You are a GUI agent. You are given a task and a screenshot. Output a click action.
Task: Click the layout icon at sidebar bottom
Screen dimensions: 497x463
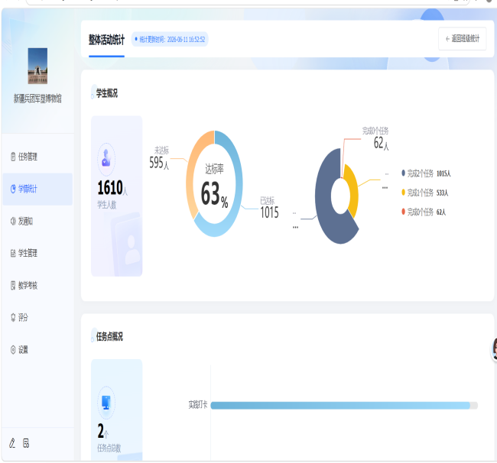(26, 443)
